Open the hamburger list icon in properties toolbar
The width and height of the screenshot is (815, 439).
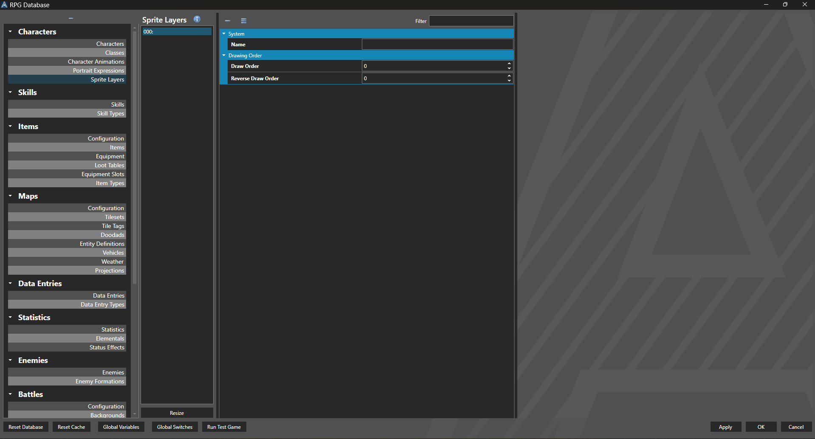pos(244,21)
